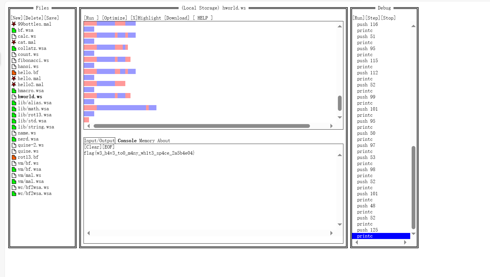Screen dimensions: 490x277
Task: Create a New file
Action: [16, 18]
